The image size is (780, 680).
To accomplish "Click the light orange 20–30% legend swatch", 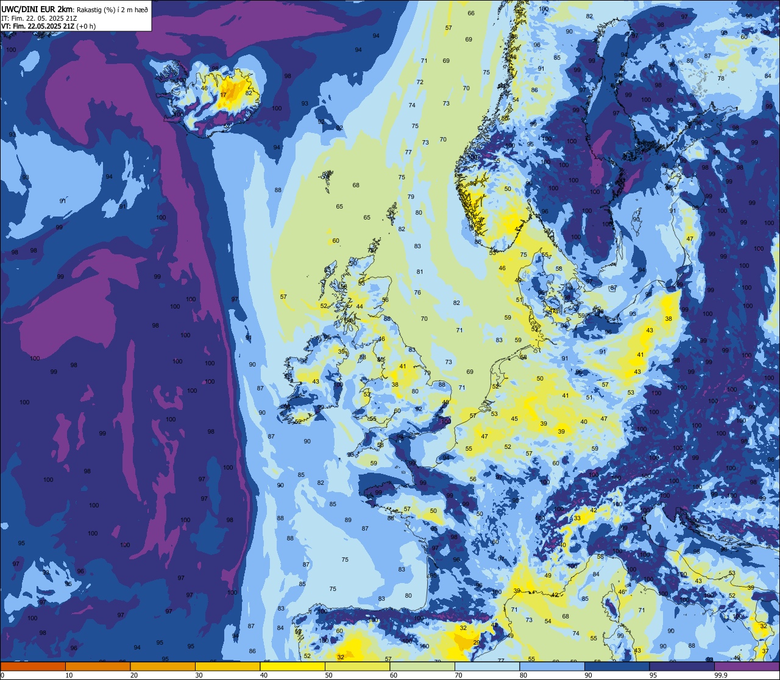I will (x=163, y=666).
